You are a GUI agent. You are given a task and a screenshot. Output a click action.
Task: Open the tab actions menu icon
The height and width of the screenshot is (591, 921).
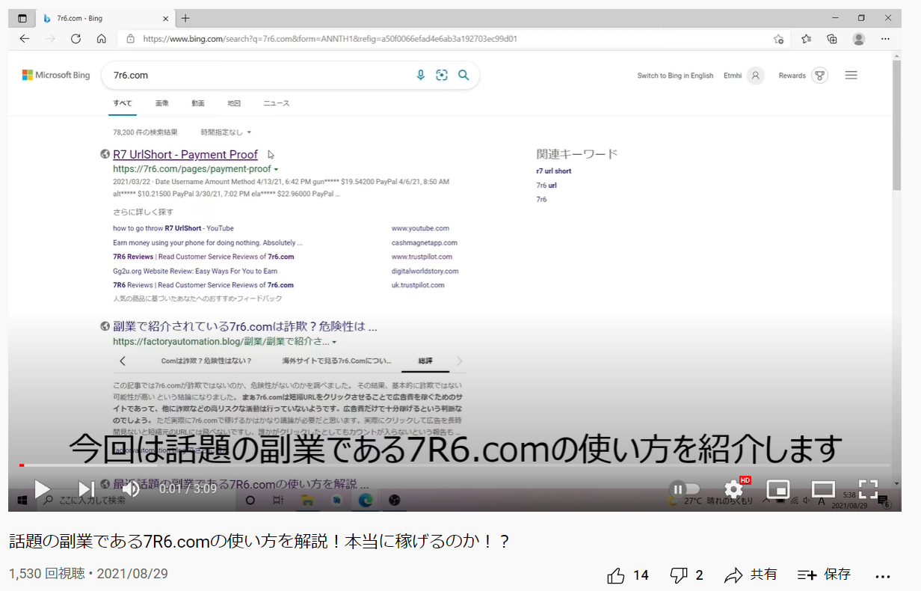coord(22,18)
